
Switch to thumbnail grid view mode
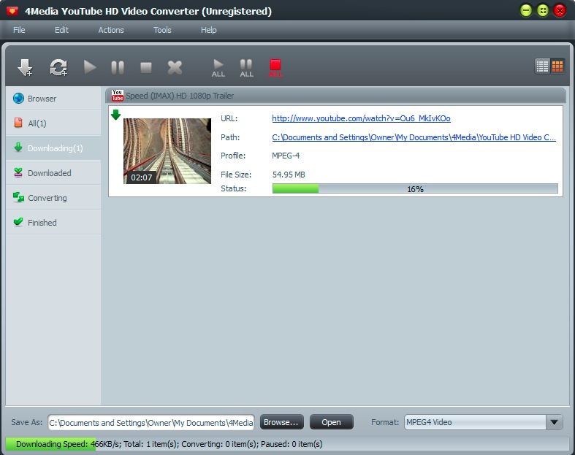pos(557,66)
